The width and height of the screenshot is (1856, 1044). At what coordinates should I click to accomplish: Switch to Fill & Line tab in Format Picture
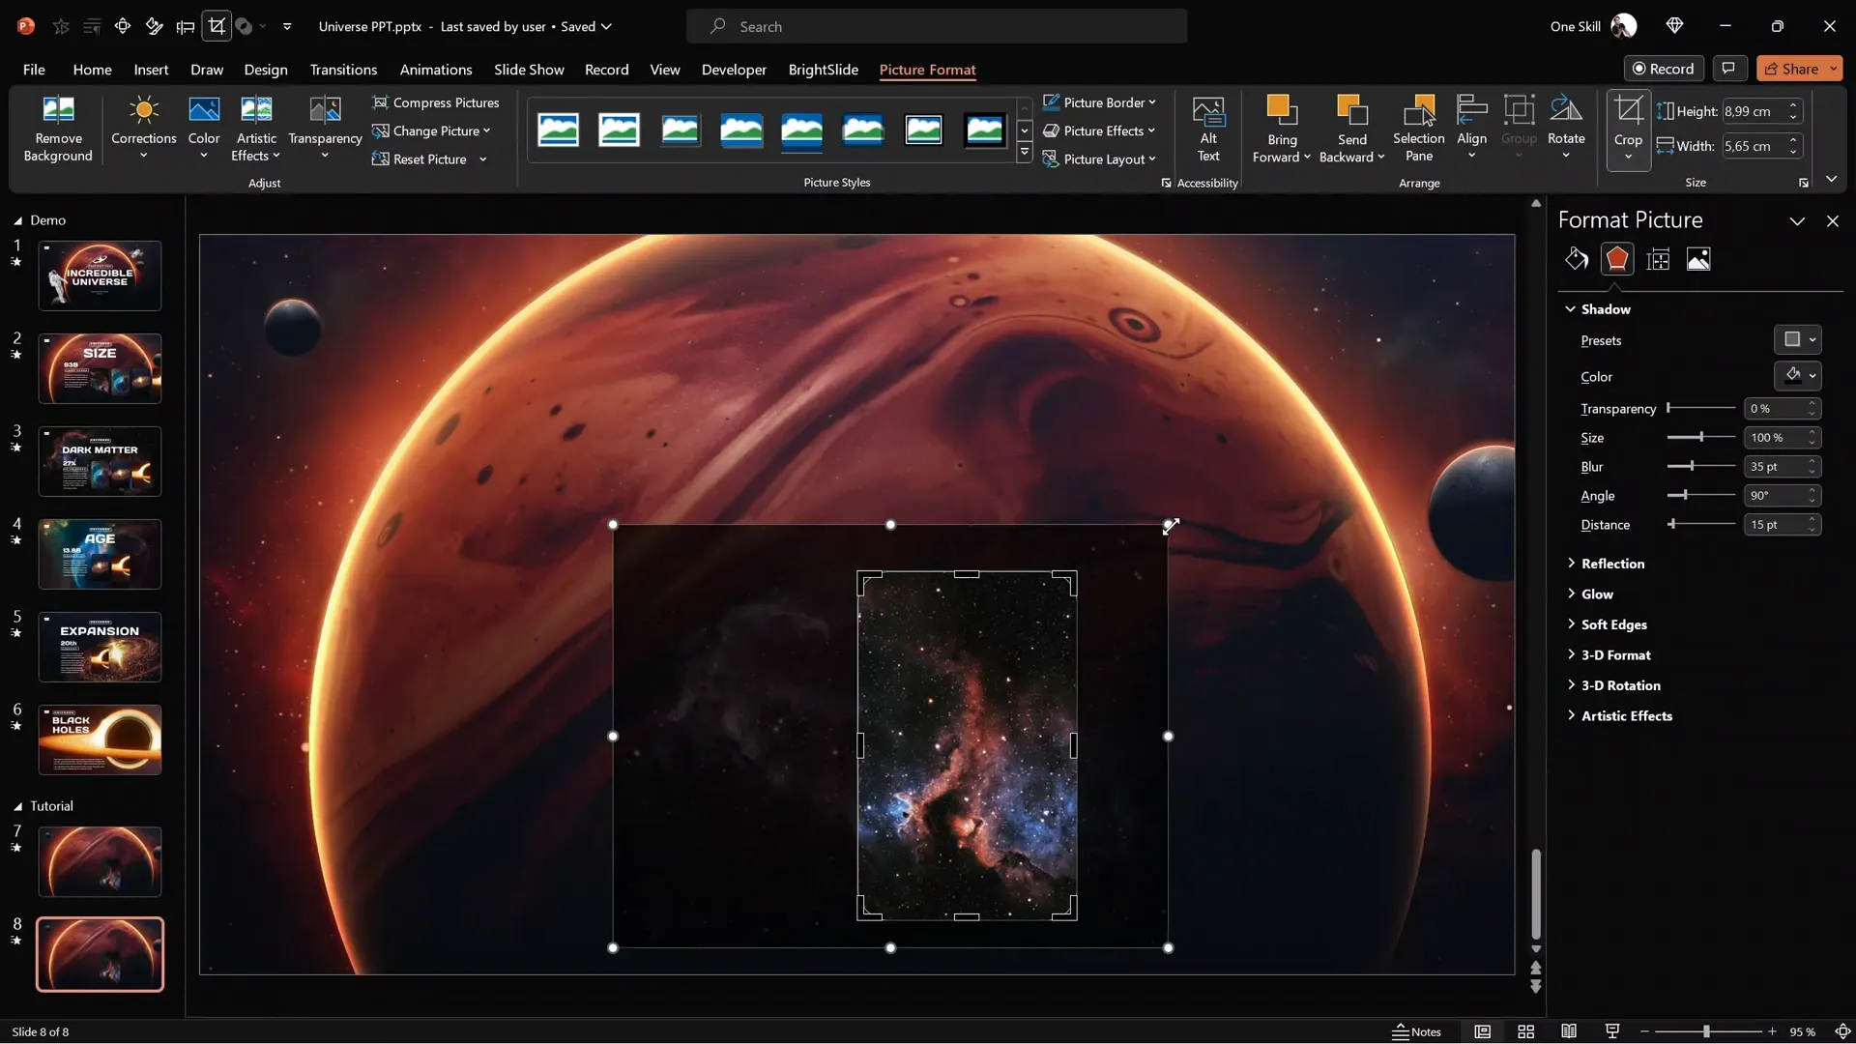pyautogui.click(x=1577, y=259)
